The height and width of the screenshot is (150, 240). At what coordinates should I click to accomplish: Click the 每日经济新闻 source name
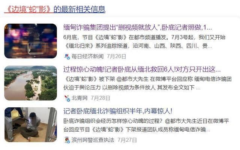[x=87, y=56]
